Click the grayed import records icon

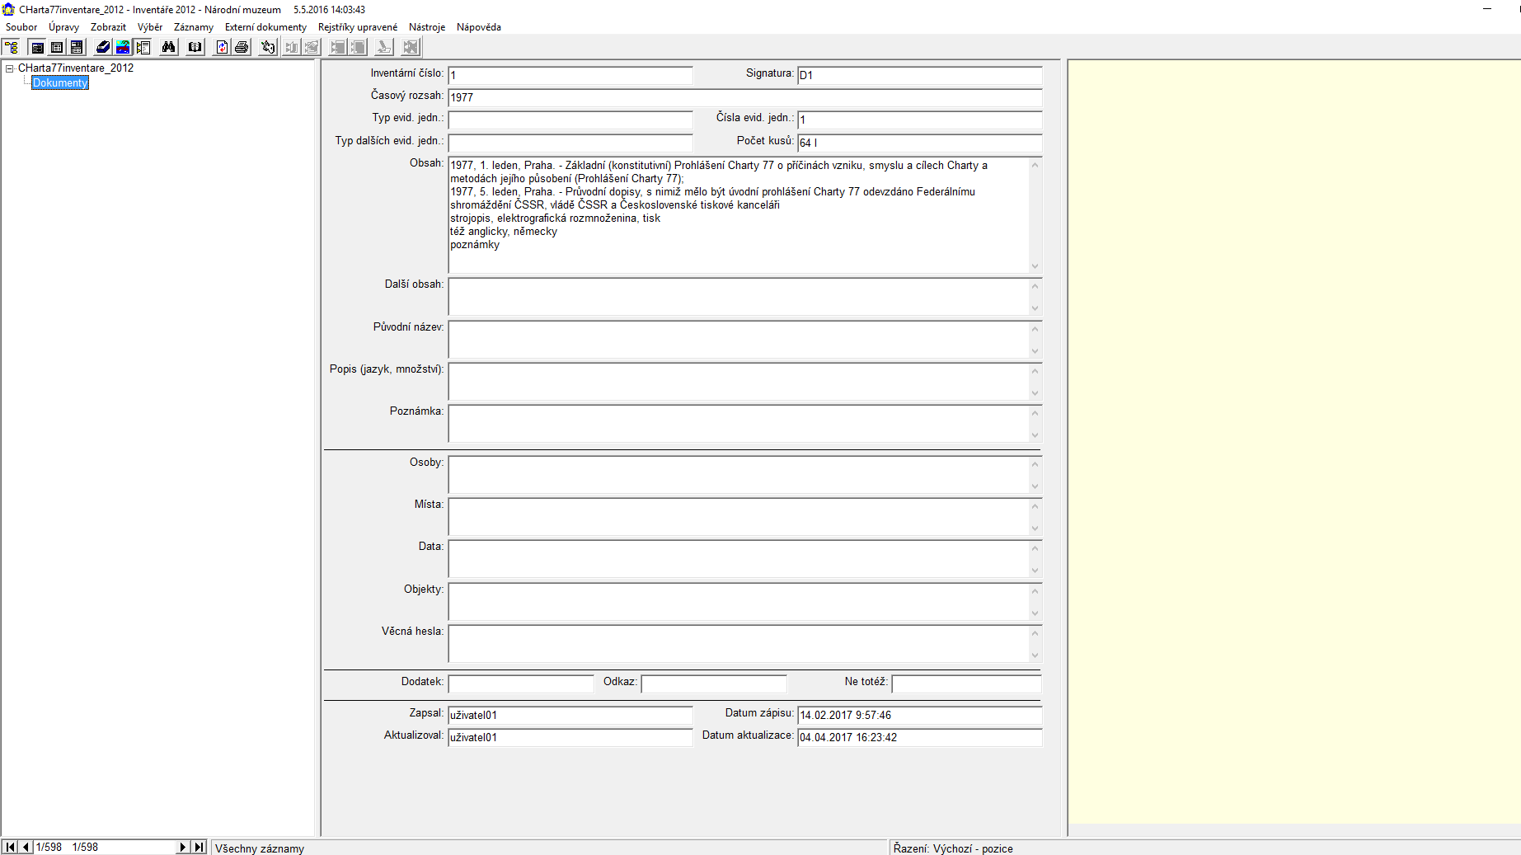click(x=338, y=47)
